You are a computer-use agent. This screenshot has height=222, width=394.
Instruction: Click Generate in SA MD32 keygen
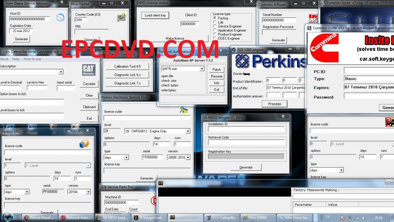point(246,167)
